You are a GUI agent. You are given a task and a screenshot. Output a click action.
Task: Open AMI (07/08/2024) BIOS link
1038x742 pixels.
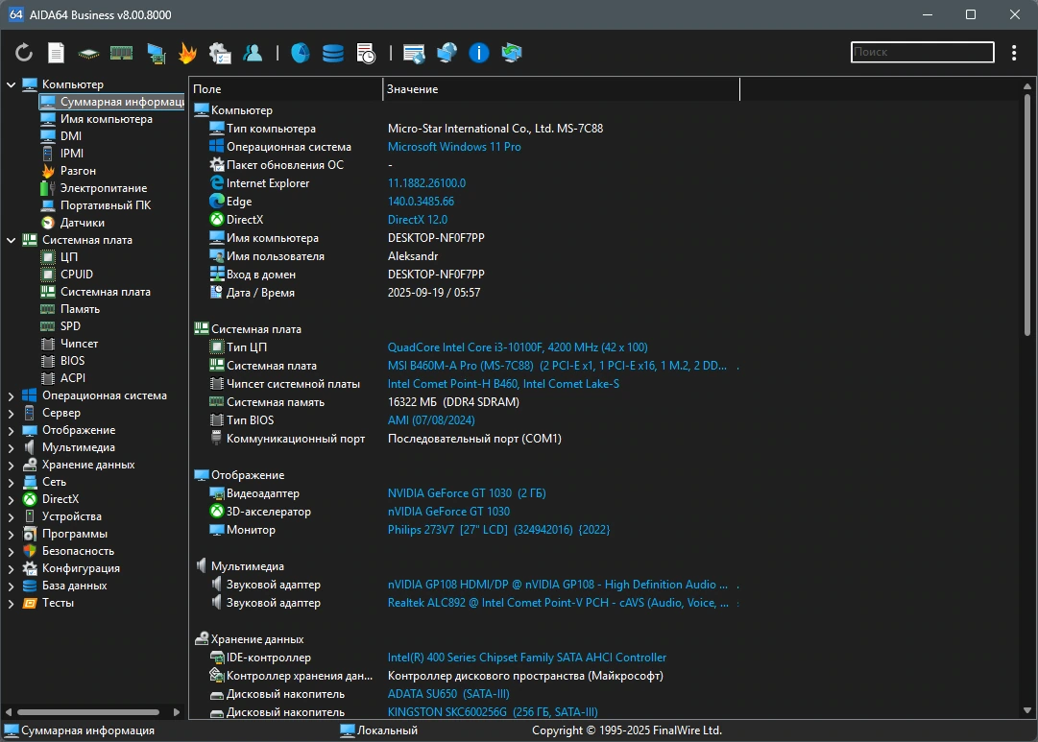(x=431, y=420)
